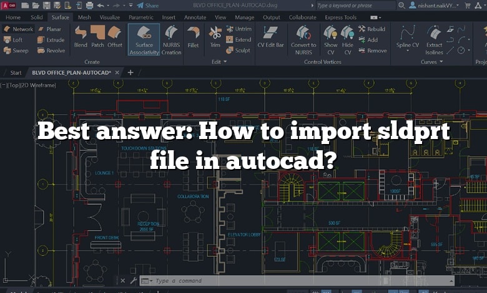Open the Insert ribbon tab
Viewport: 487px width, 293px height.
coord(169,17)
